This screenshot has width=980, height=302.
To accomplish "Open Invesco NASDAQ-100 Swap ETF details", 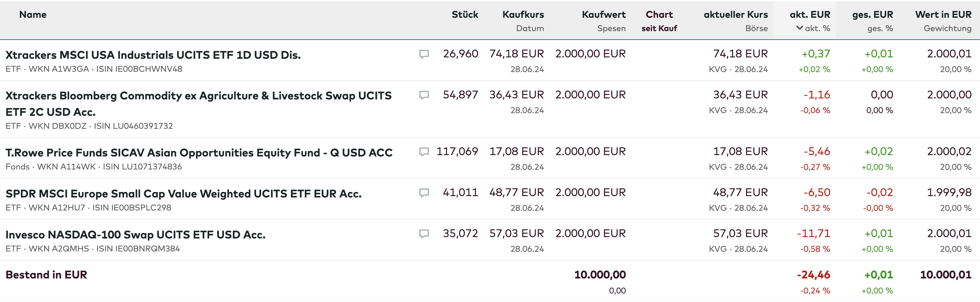I will [x=136, y=235].
